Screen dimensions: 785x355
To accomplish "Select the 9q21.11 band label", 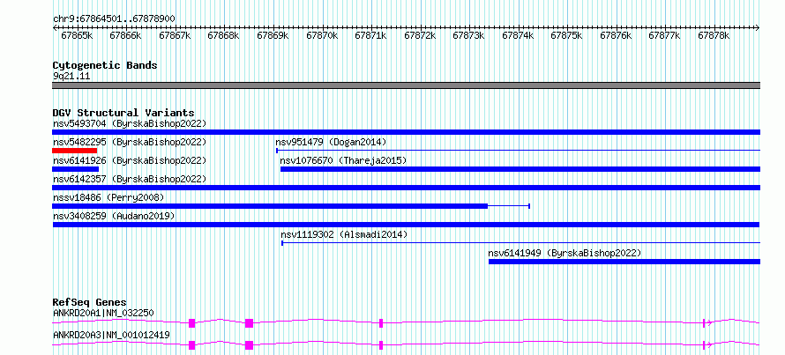I will pos(71,77).
